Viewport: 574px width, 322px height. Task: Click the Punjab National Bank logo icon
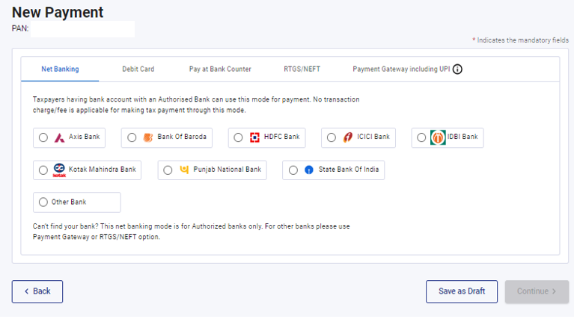[184, 170]
